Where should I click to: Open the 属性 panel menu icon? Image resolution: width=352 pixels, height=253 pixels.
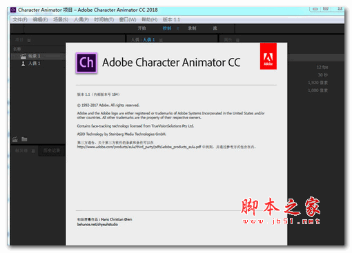pyautogui.click(x=237, y=40)
